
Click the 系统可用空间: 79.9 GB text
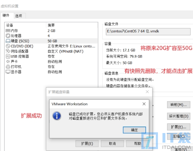pos(124,56)
